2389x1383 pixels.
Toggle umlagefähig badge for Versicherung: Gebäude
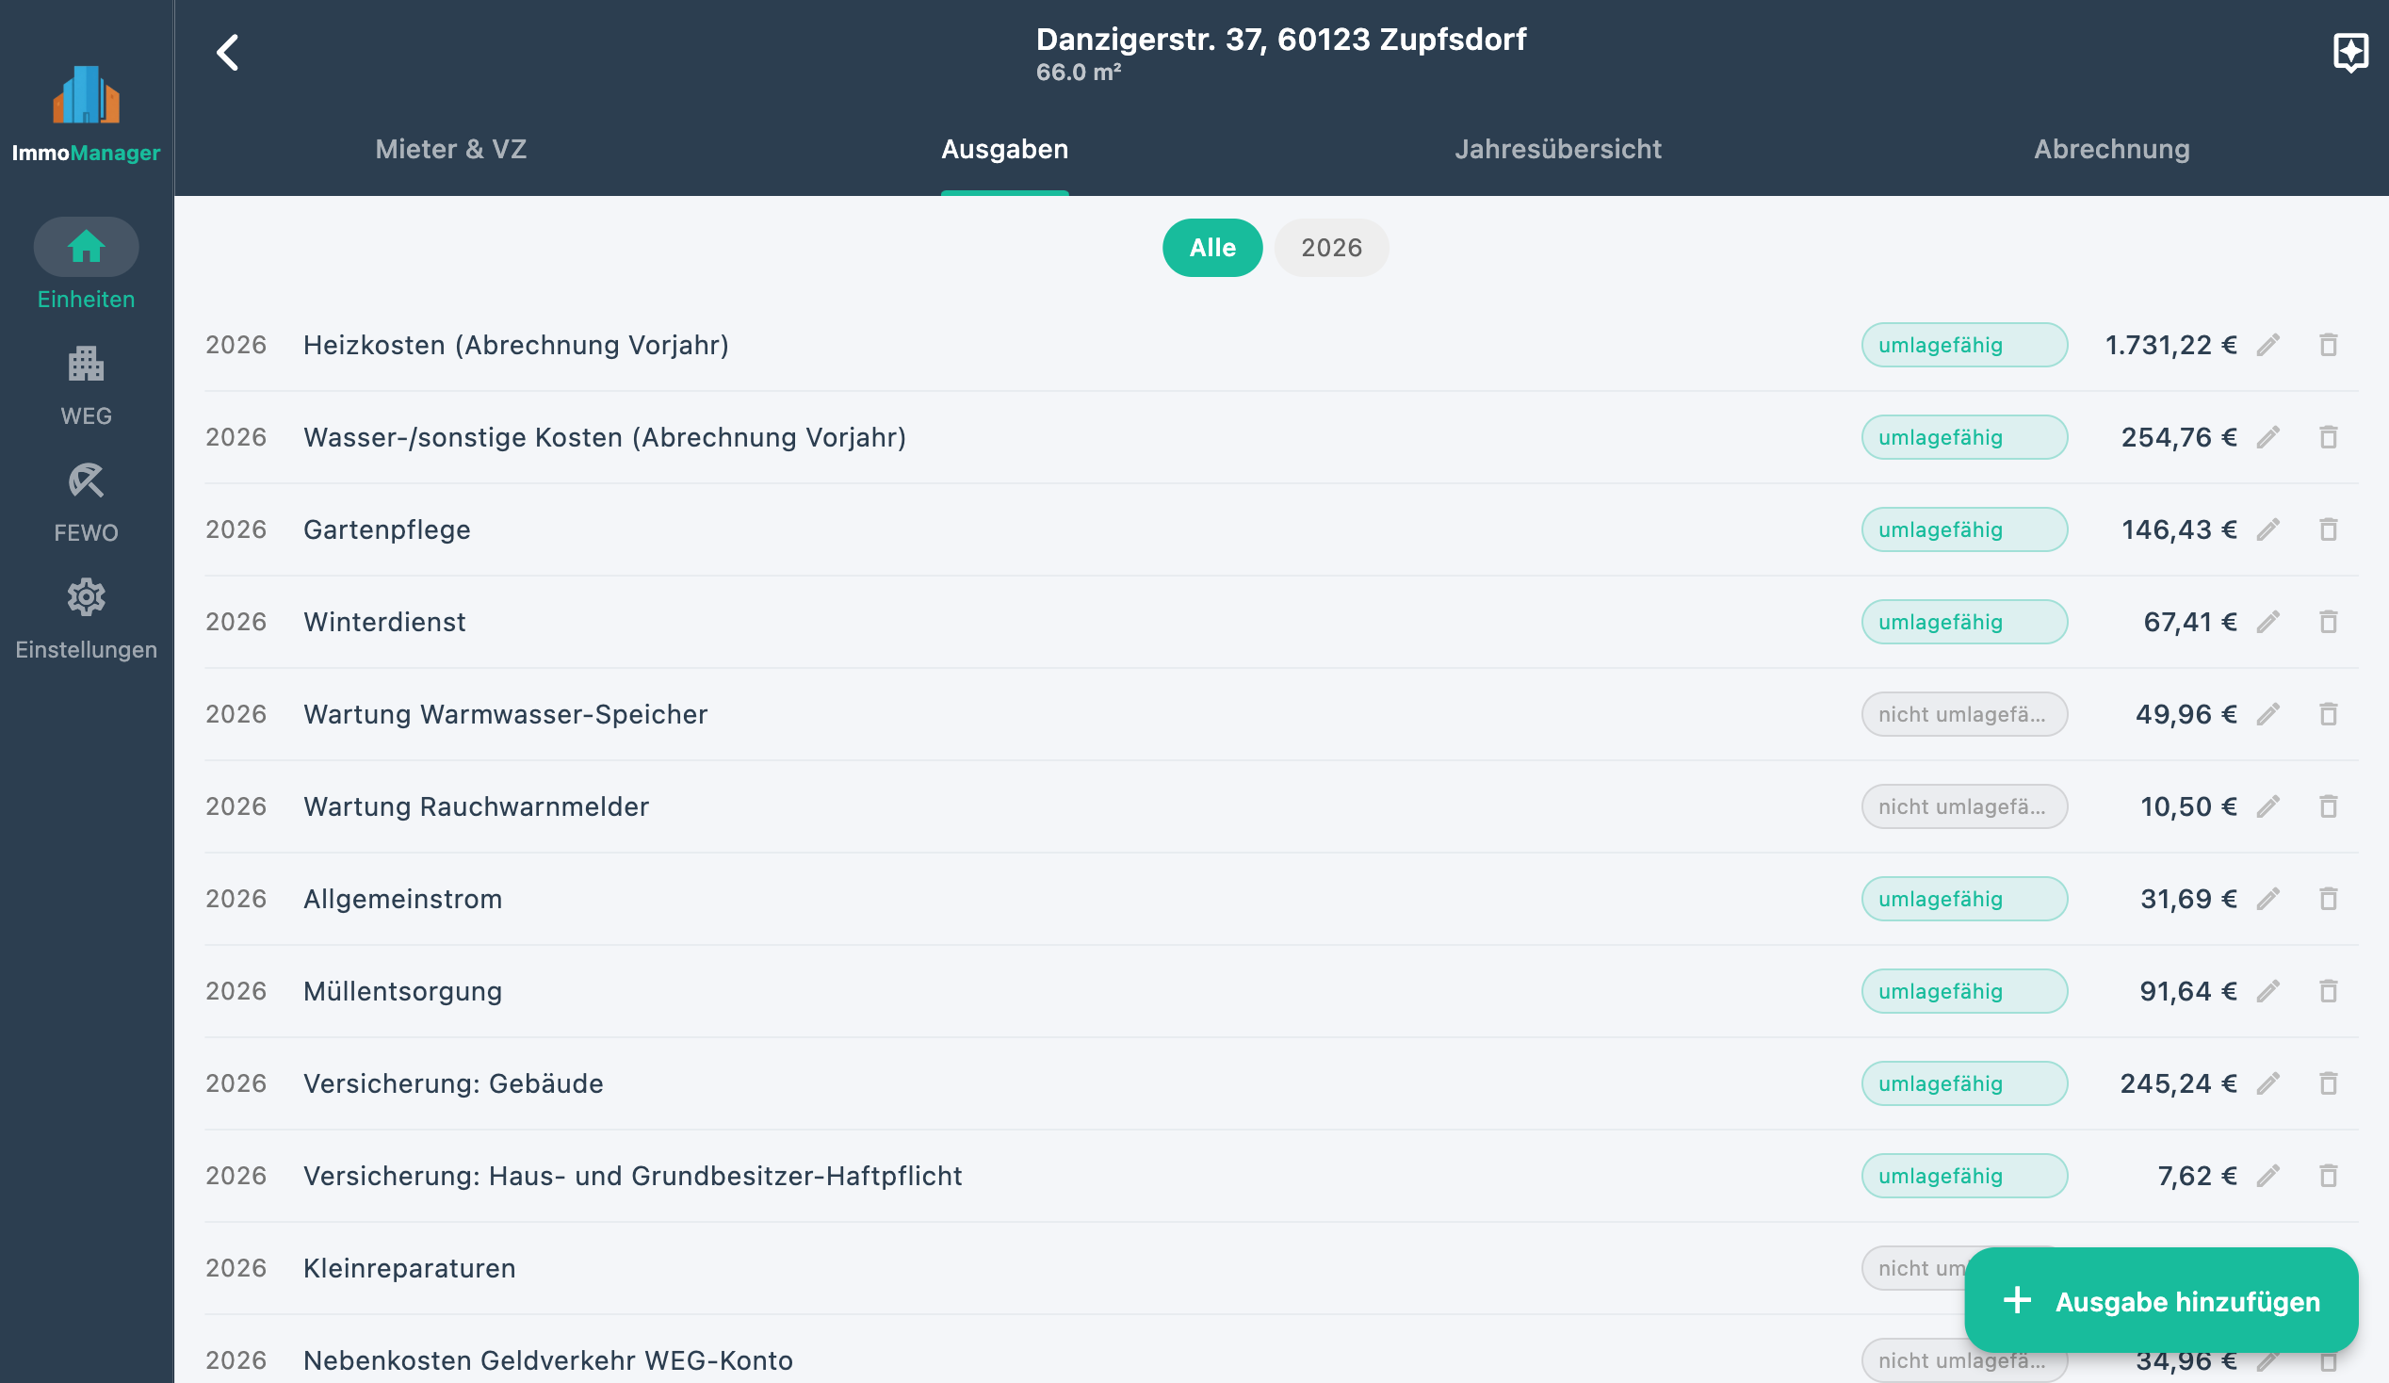(x=1964, y=1082)
